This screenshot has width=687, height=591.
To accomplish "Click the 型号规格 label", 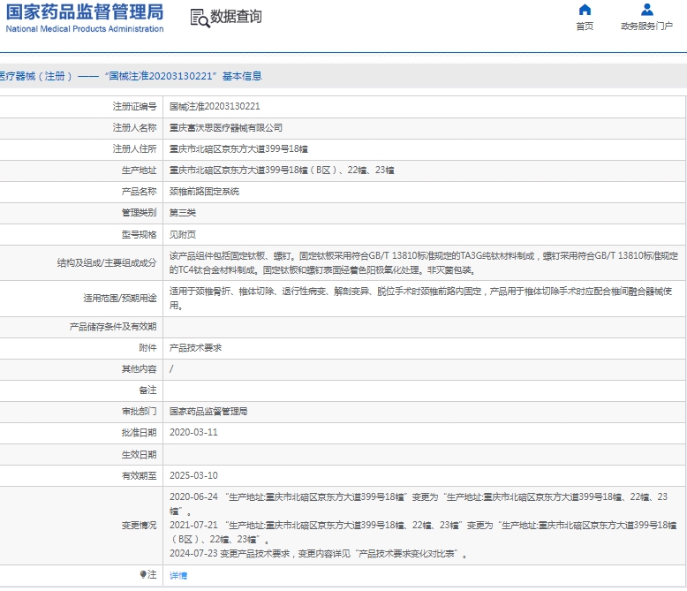I will [x=139, y=235].
